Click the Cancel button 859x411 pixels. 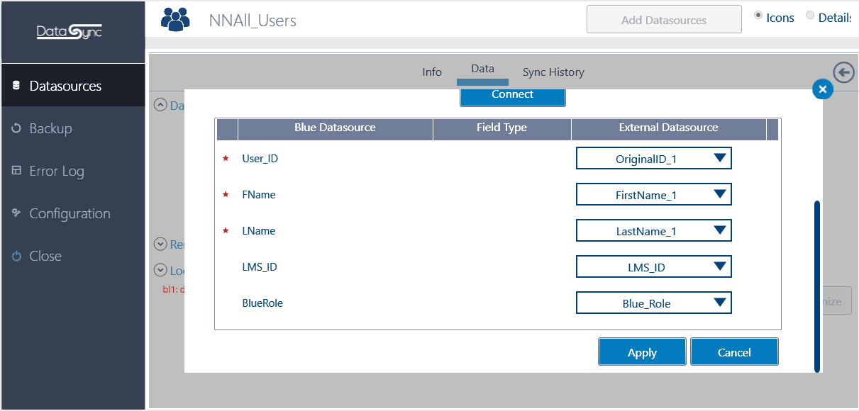[x=734, y=351]
